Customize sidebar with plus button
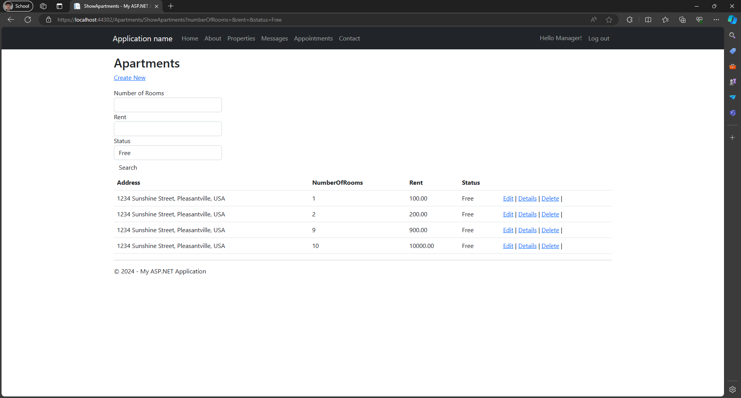 click(732, 137)
